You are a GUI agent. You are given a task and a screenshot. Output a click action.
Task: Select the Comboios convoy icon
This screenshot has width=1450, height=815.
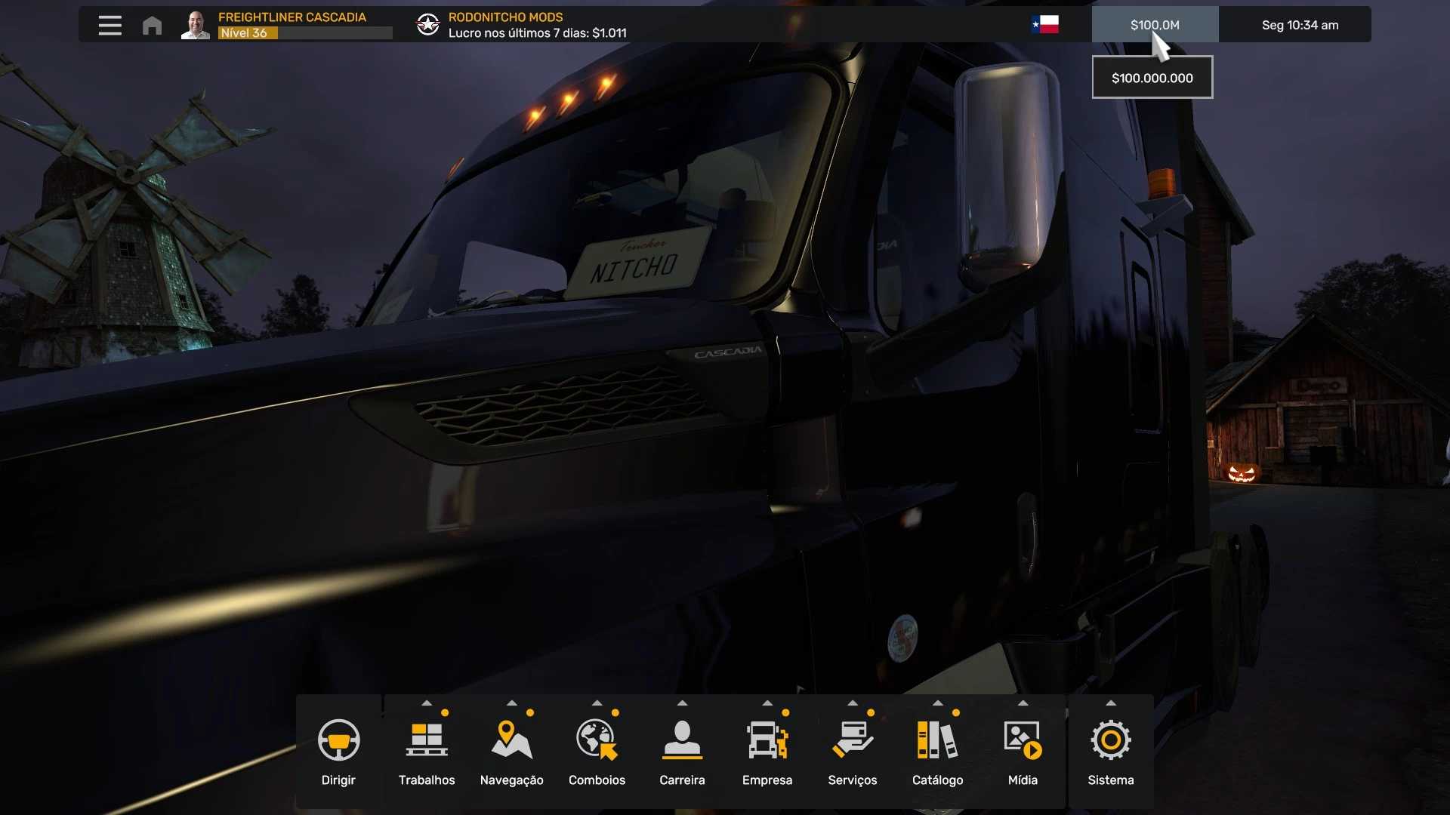pyautogui.click(x=597, y=740)
